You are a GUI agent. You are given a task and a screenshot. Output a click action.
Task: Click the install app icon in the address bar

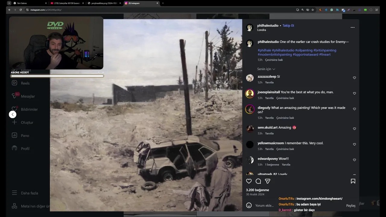(297, 10)
